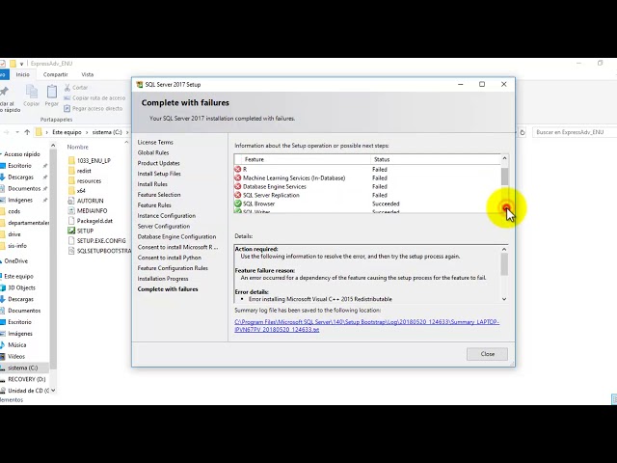Click Global Rules step in setup sidebar
The height and width of the screenshot is (463, 617).
(153, 152)
